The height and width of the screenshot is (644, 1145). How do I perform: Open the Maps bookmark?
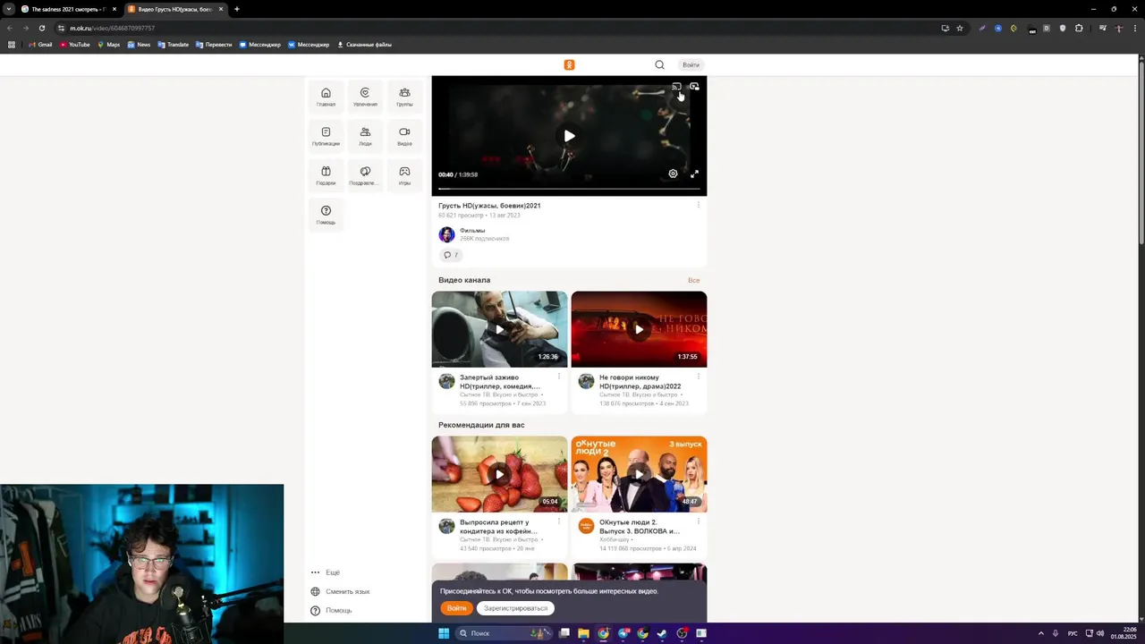click(x=109, y=45)
